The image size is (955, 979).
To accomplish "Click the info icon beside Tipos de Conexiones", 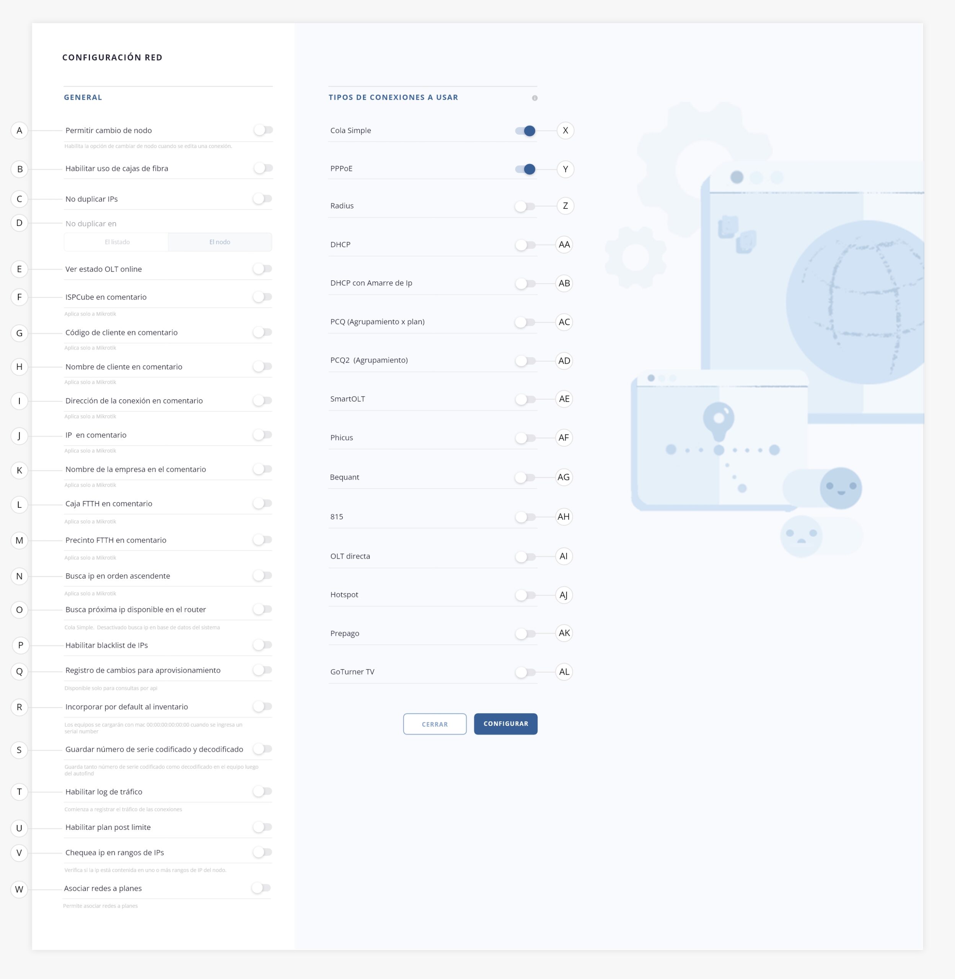I will (535, 98).
